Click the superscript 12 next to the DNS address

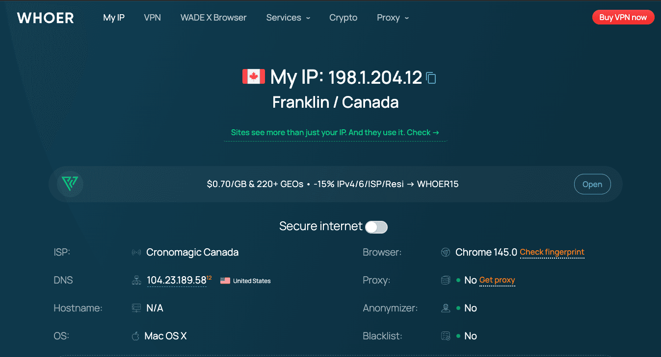coord(209,277)
